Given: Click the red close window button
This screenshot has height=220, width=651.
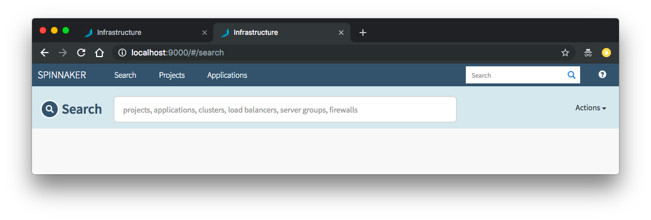Looking at the screenshot, I should (43, 30).
